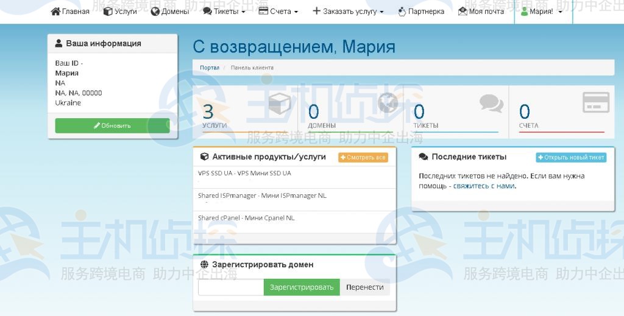The width and height of the screenshot is (624, 316).
Task: Click the chat bubbles icon beside Тикеты
Action: click(207, 11)
